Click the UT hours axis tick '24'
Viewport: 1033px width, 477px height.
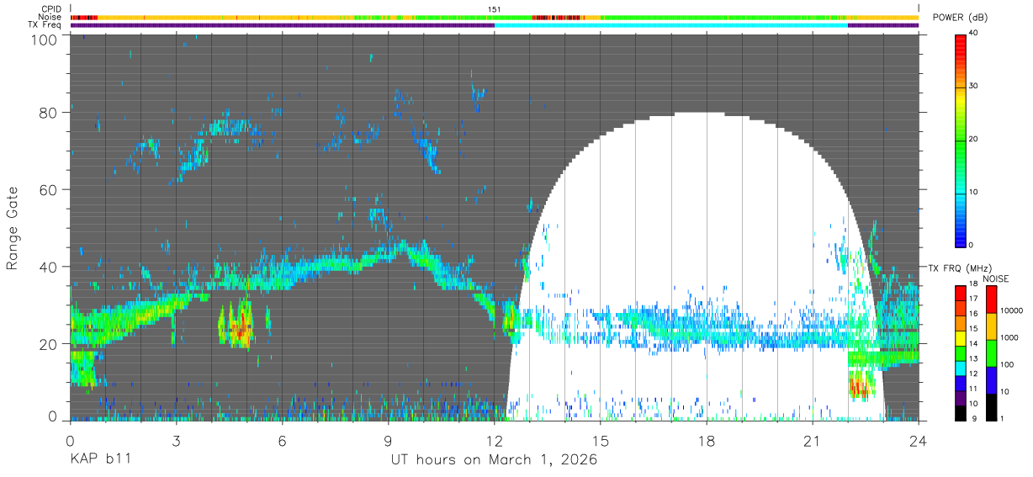click(x=919, y=441)
